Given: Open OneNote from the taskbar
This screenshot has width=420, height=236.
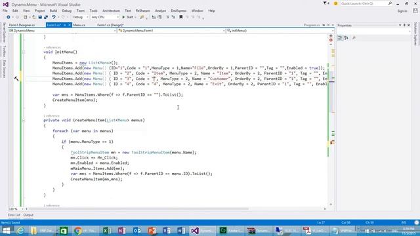Looking at the screenshot, I should (x=122, y=231).
